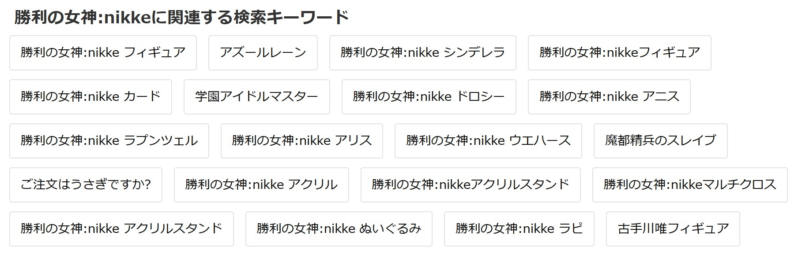Click the 古手川唯フィギュア keyword
Viewport: 802px width, 258px height.
point(673,229)
